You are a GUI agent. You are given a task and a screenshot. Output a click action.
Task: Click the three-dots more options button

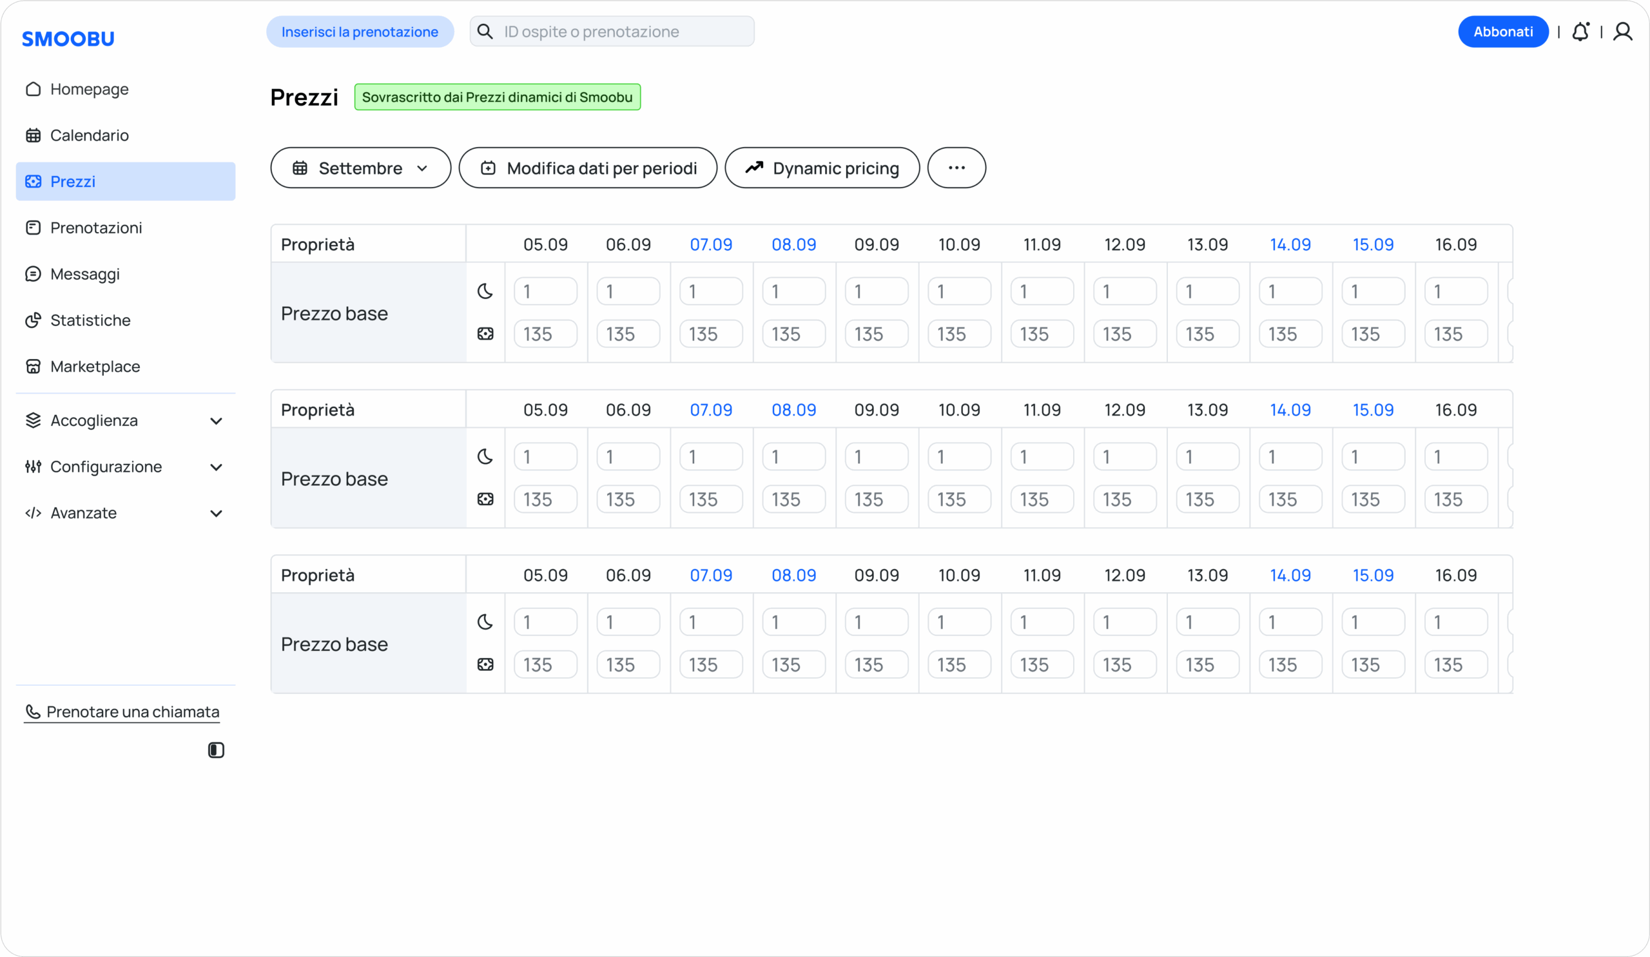click(x=956, y=168)
